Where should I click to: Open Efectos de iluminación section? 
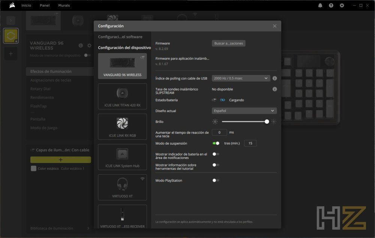pyautogui.click(x=60, y=72)
